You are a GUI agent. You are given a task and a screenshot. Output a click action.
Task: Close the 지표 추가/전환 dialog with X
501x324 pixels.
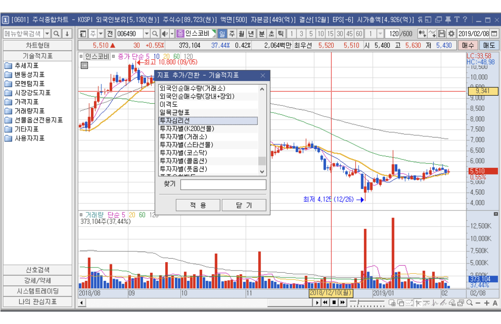pyautogui.click(x=263, y=75)
